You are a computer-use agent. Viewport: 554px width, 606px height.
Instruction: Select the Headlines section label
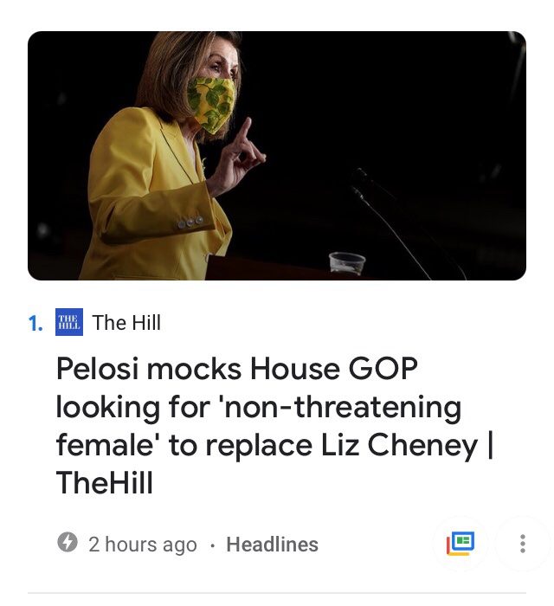pos(272,545)
